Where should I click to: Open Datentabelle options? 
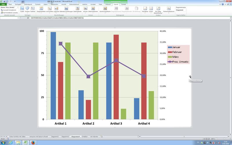[77, 10]
